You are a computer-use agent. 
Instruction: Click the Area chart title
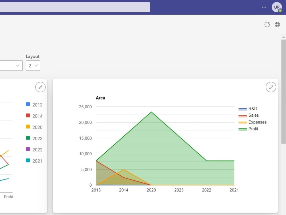[x=100, y=98]
